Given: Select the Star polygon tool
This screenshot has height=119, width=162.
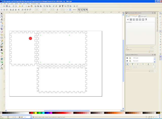Looking at the screenshot, I should pos(2,35).
